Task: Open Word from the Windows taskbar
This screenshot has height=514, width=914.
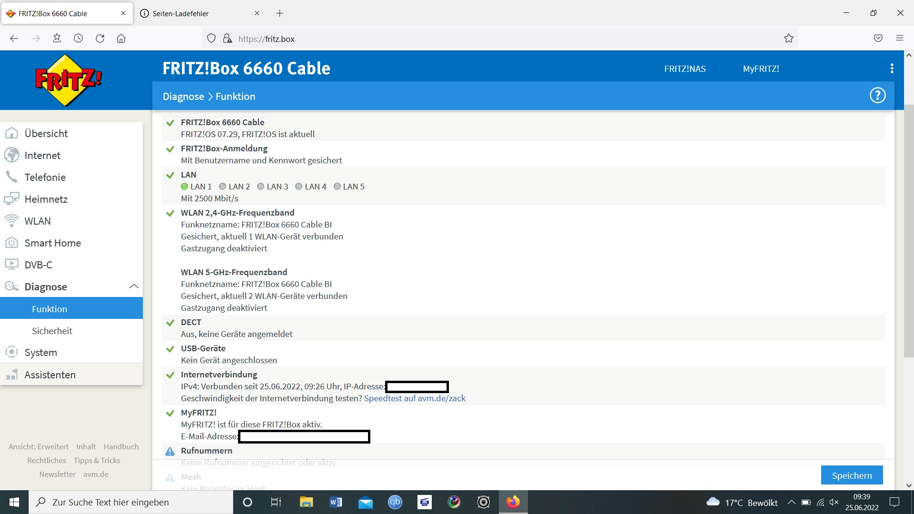Action: click(336, 502)
